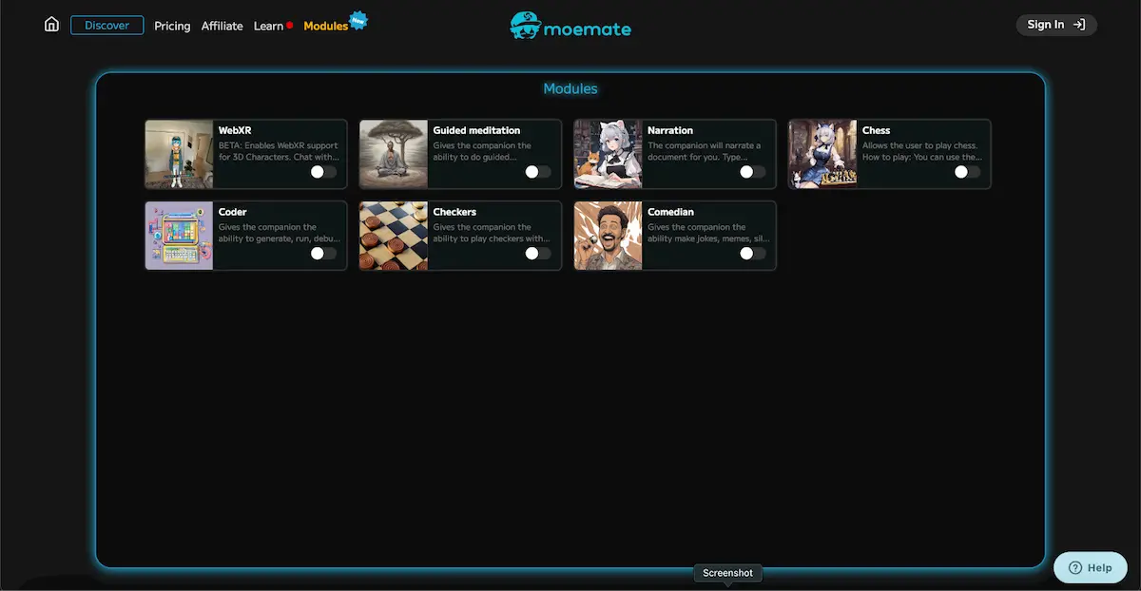Click the Screenshot label at the bottom
The width and height of the screenshot is (1141, 591).
point(727,573)
